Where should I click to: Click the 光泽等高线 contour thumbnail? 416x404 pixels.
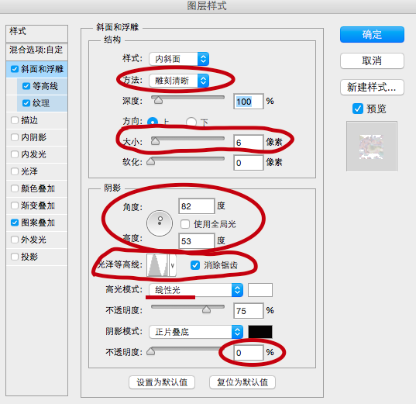click(158, 265)
